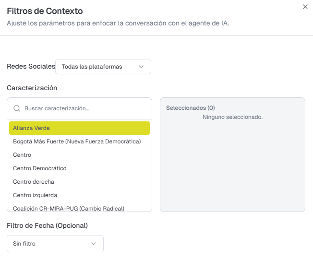Open the Filtro de Fecha dropdown
The height and width of the screenshot is (259, 313).
click(55, 244)
